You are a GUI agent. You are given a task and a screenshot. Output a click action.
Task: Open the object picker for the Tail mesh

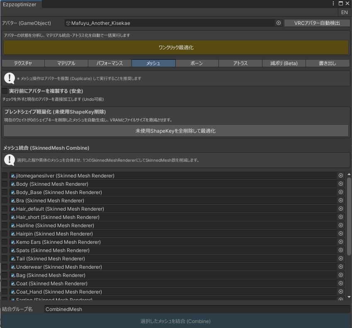tap(341, 258)
